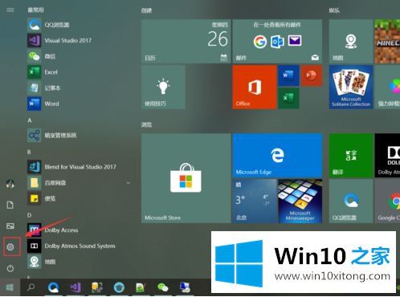
Task: Launch Dolby Access from the list
Action: tap(78, 230)
